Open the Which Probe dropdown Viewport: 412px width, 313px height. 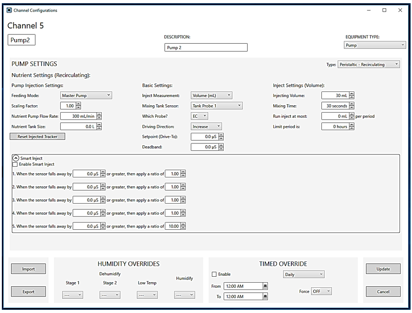tap(199, 116)
